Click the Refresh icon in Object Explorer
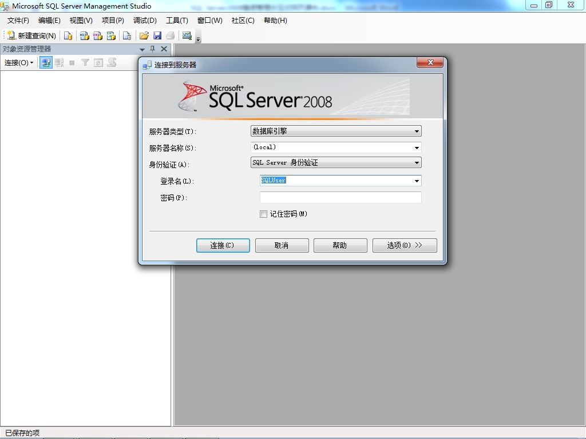 click(98, 63)
